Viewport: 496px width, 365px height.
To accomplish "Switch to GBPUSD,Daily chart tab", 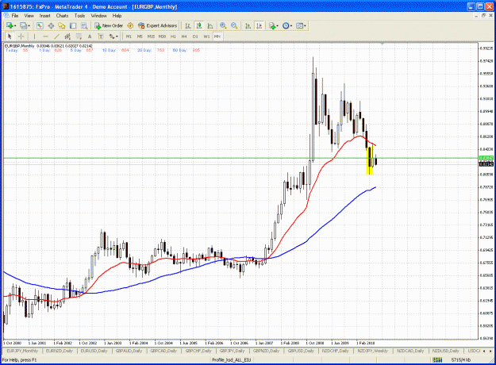I will click(301, 351).
